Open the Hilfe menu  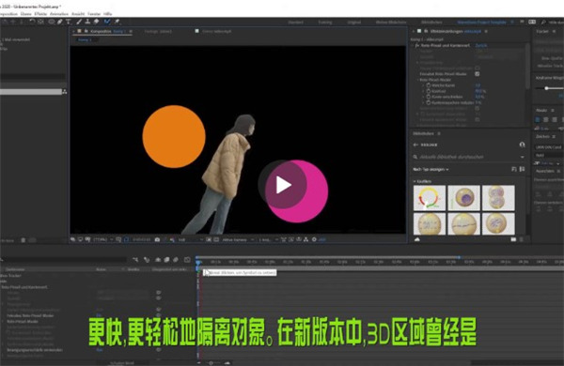[x=108, y=14]
